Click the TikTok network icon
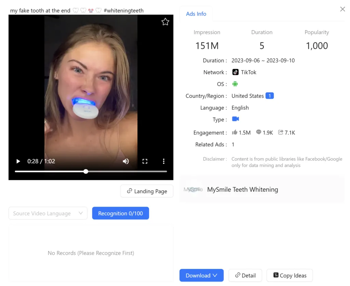The width and height of the screenshot is (350, 286). tap(235, 72)
